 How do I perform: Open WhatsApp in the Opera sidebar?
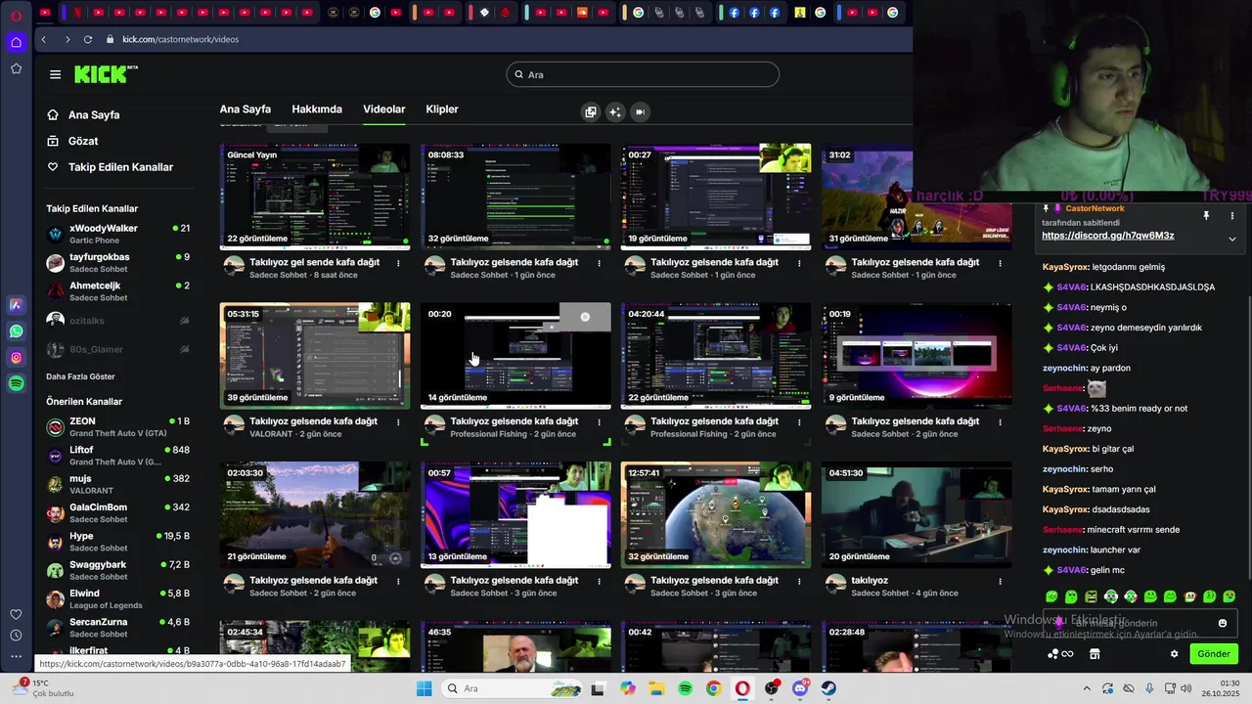click(16, 331)
